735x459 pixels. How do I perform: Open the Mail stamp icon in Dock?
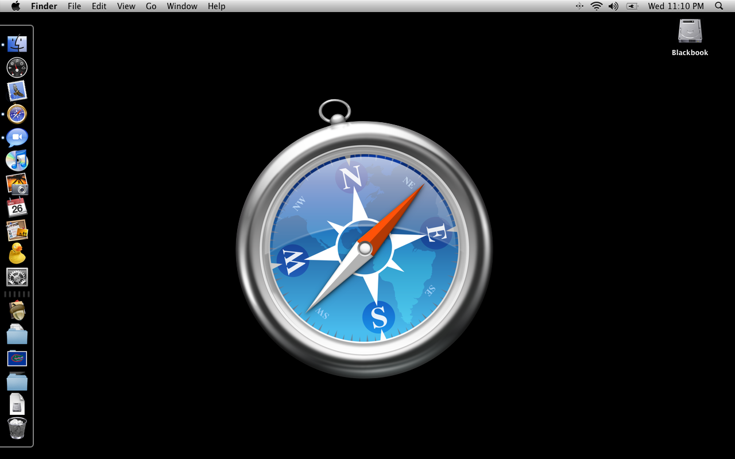[17, 91]
